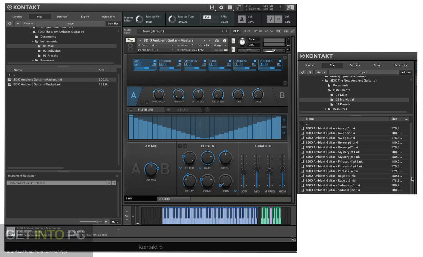The height and width of the screenshot is (257, 423).
Task: Toggle minimized view icon in header
Action: pyautogui.click(x=239, y=7)
